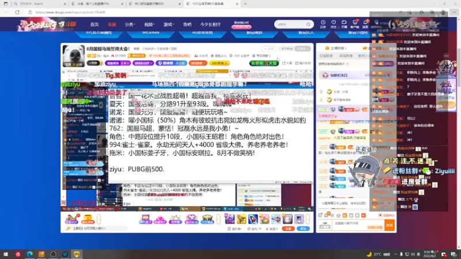Screen dimensions: 461x259
Task: Open the 直播 nav item
Action: pyautogui.click(x=112, y=25)
